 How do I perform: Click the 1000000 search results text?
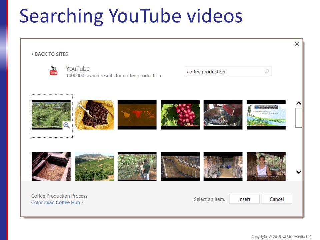113,76
